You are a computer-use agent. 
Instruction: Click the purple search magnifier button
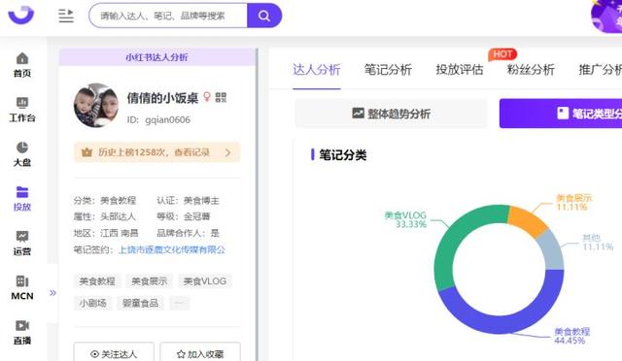pyautogui.click(x=264, y=16)
